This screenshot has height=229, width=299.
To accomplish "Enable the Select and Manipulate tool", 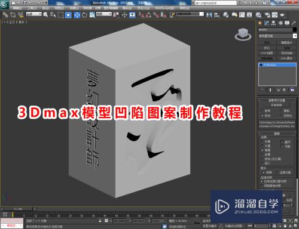I will coord(124,15).
